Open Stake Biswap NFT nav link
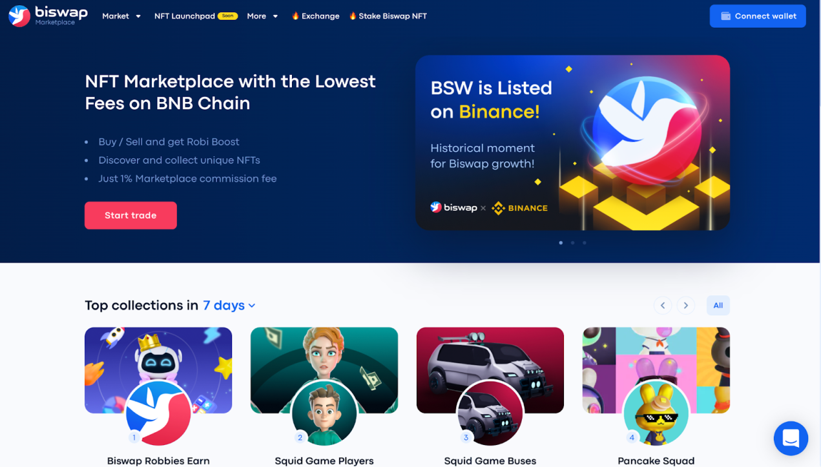Image resolution: width=821 pixels, height=467 pixels. pyautogui.click(x=388, y=16)
